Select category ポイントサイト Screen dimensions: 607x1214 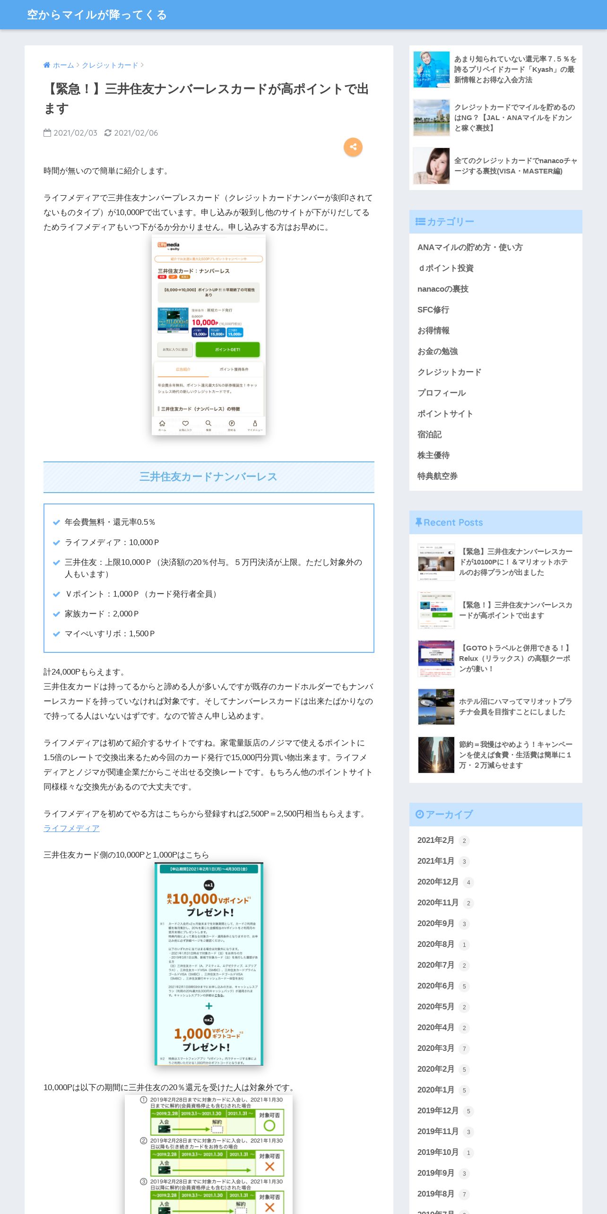point(445,414)
